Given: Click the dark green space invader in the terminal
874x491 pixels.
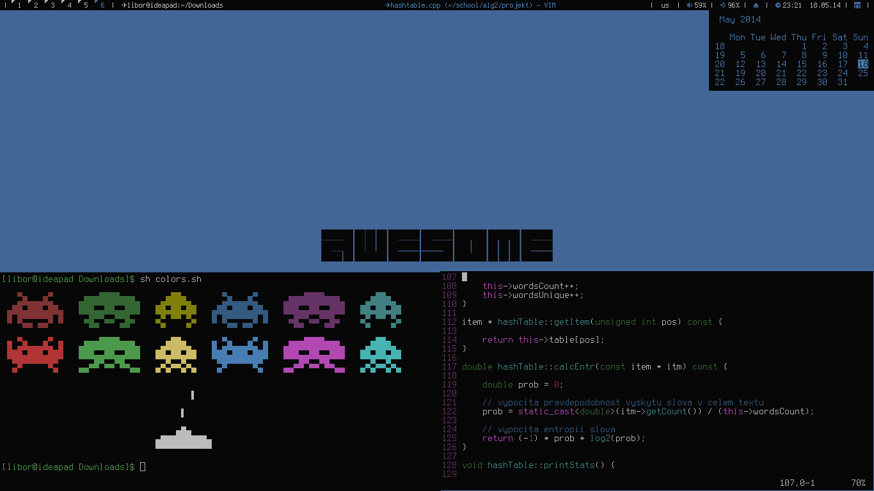Looking at the screenshot, I should (x=109, y=310).
